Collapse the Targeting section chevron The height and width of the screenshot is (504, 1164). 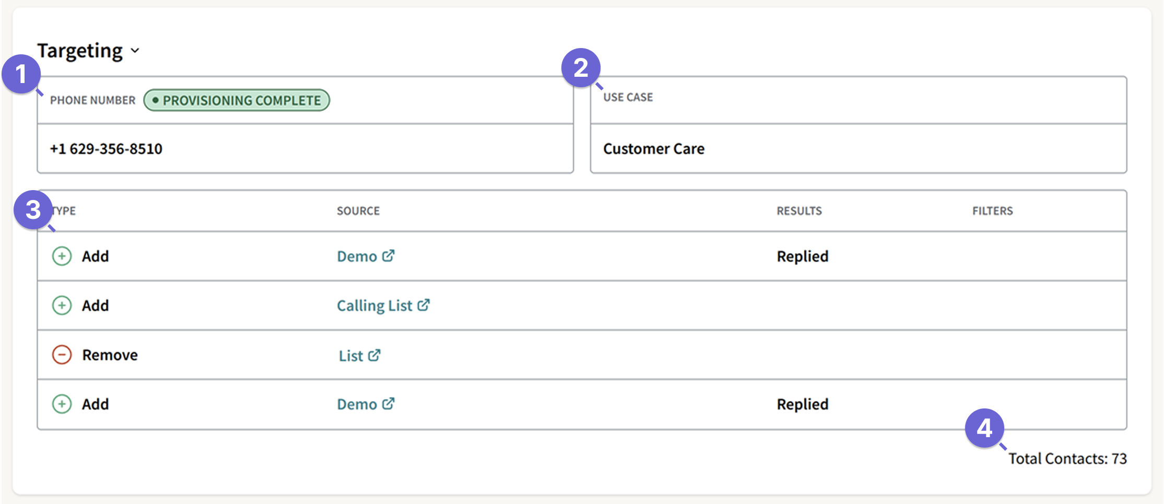click(x=135, y=51)
